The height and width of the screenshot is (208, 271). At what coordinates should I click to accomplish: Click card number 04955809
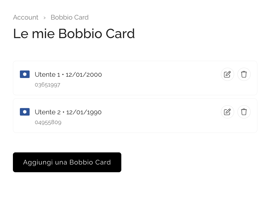point(48,122)
